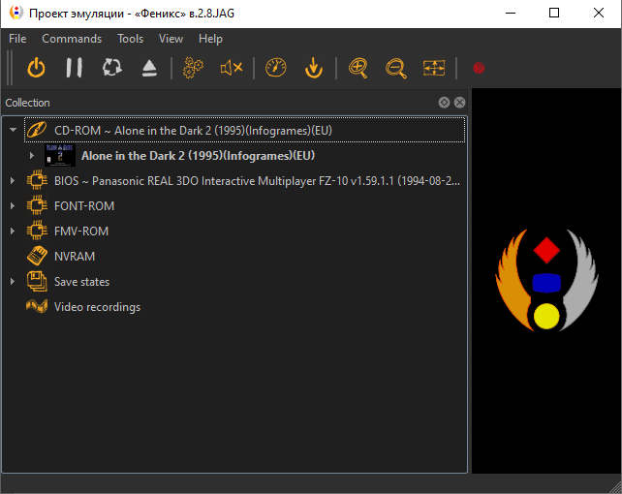Open the Help menu
This screenshot has height=494, width=622.
(210, 39)
